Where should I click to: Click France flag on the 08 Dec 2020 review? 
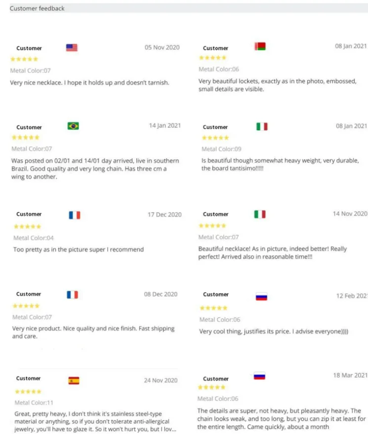click(x=73, y=295)
